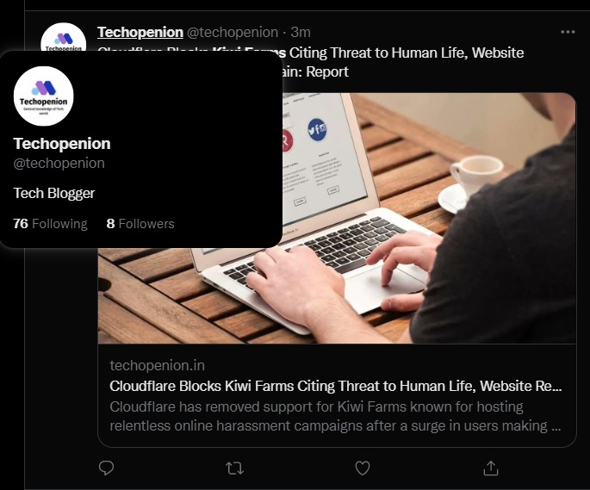
Task: Click the Techopenion display name in tweet header
Action: [x=140, y=33]
